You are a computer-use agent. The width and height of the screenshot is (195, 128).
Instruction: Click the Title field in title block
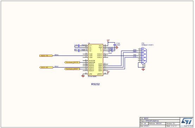[x=160, y=119]
